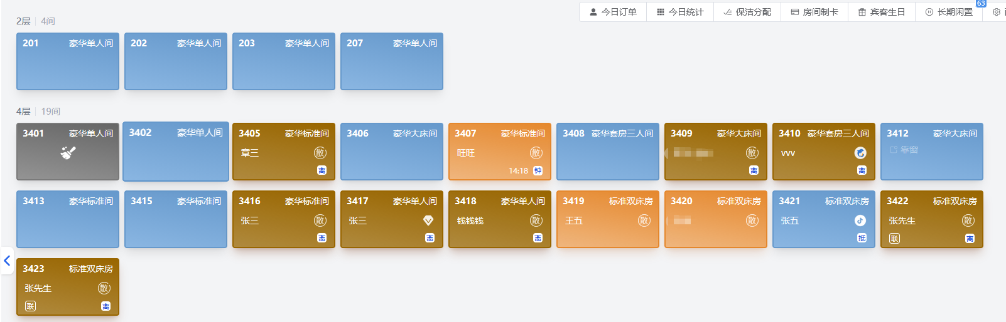Viewport: 1006px width, 322px height.
Task: Open 长期闲置 long-idle rooms list
Action: tap(949, 12)
